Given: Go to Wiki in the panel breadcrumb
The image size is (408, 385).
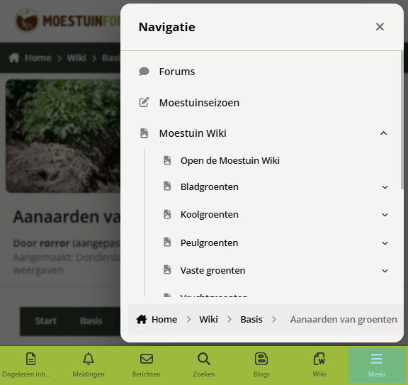Looking at the screenshot, I should point(208,319).
